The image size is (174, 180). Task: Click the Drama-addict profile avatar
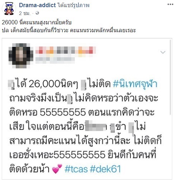[9, 9]
